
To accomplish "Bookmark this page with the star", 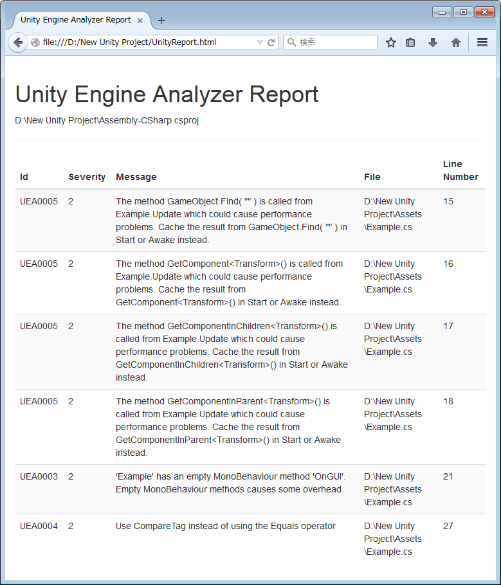I will click(x=390, y=42).
